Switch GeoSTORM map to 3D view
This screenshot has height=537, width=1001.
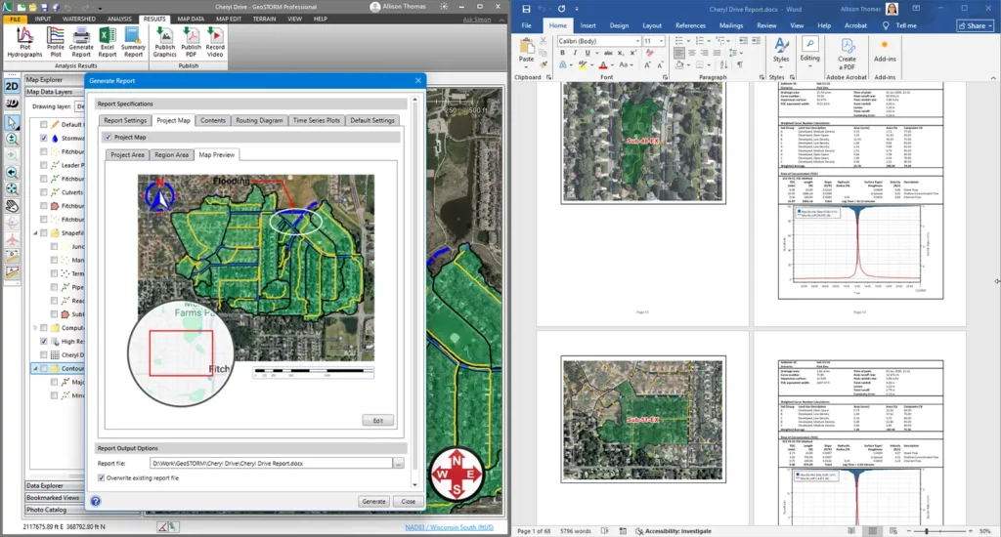(12, 103)
